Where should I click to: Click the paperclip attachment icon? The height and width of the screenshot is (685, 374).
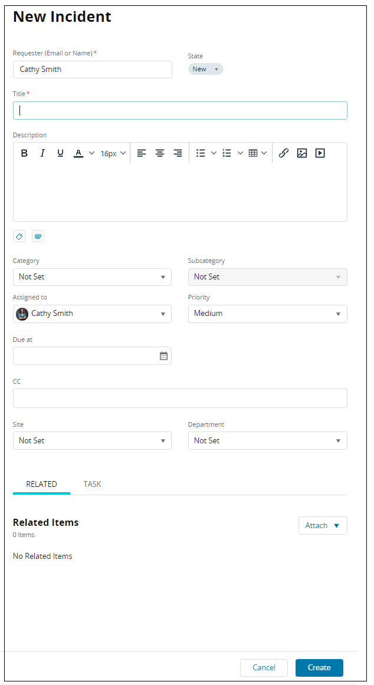pyautogui.click(x=38, y=236)
